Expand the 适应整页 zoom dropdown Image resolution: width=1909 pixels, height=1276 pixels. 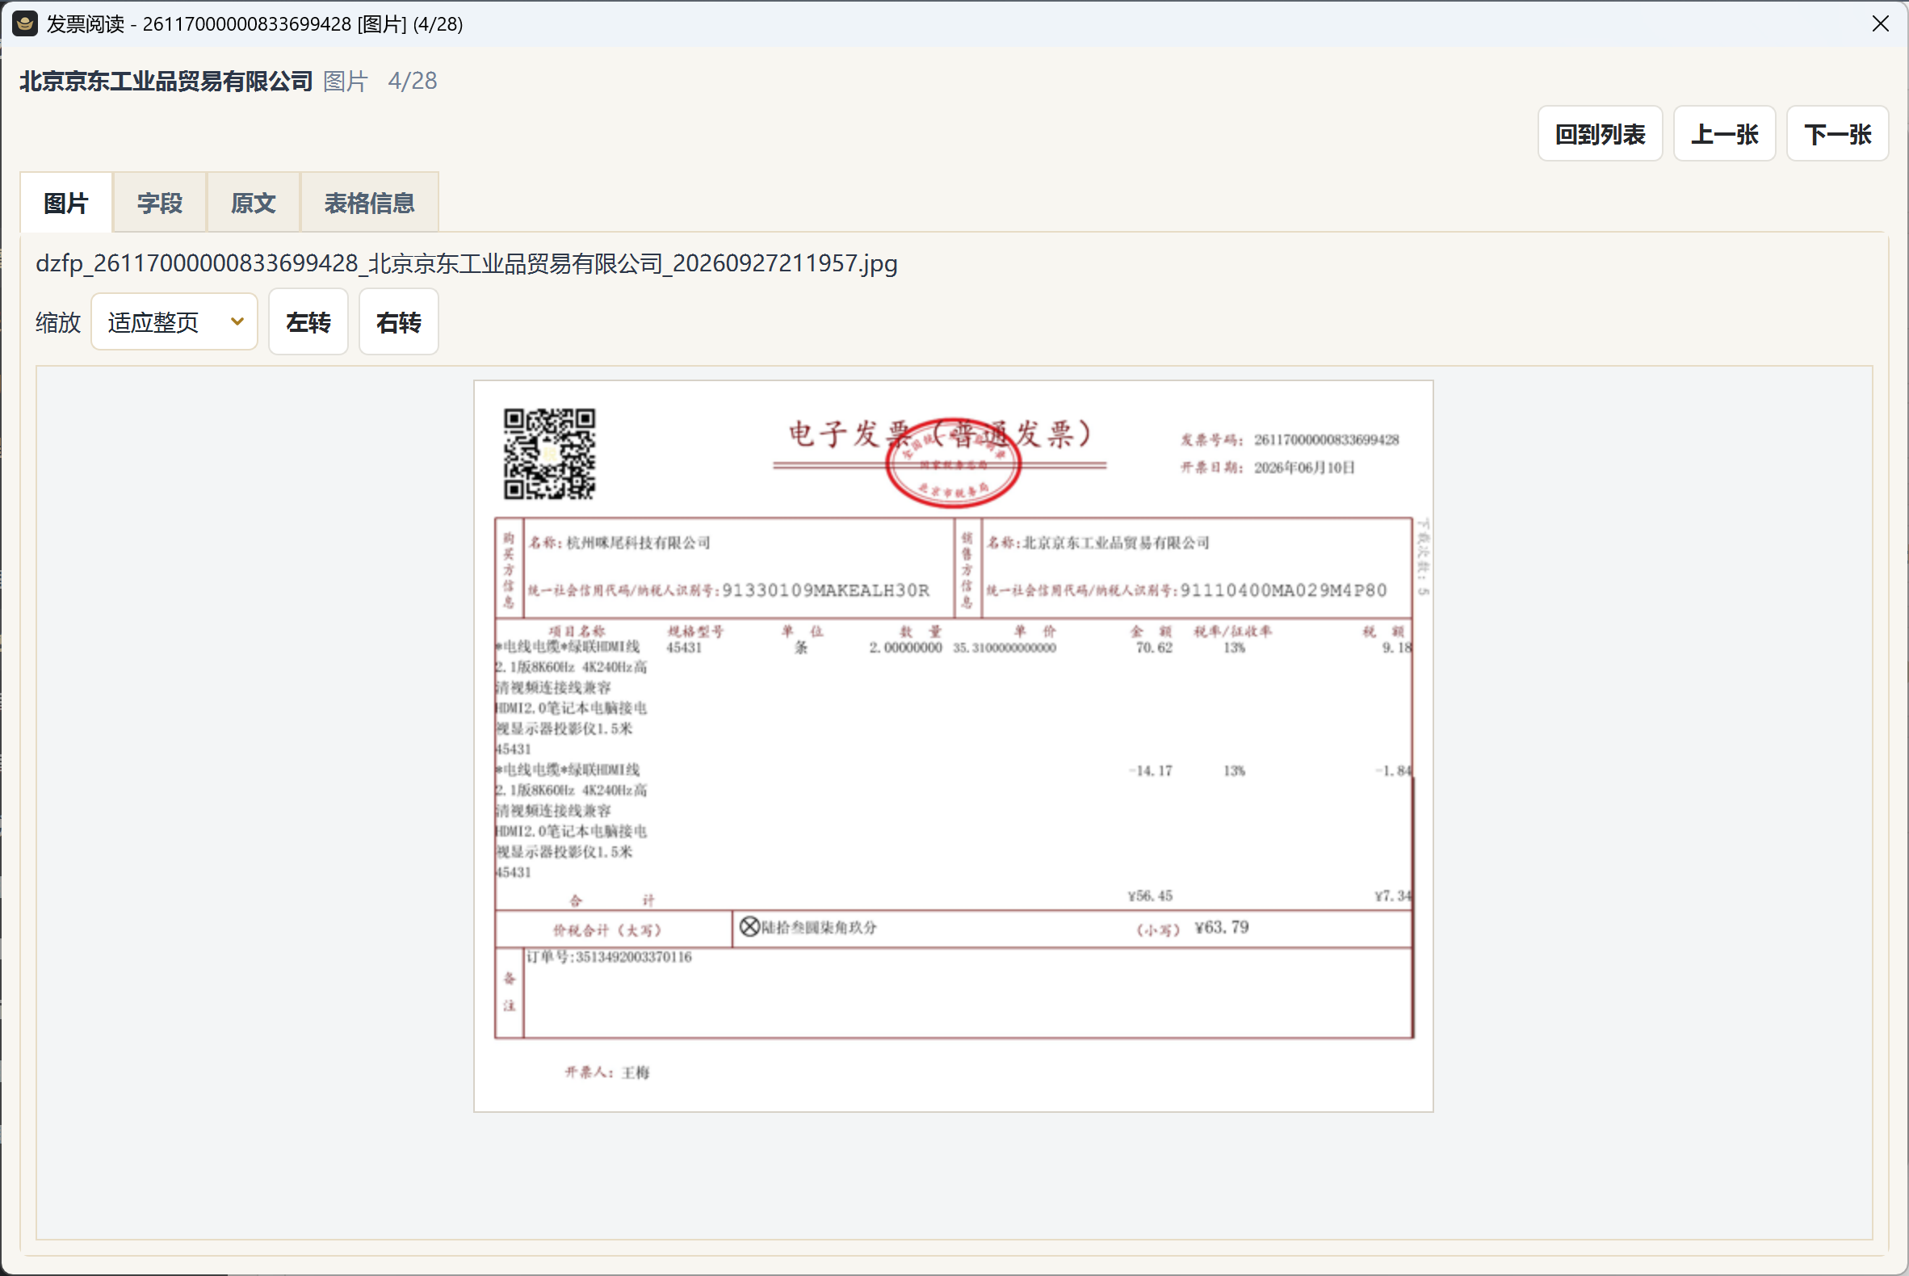[x=174, y=322]
